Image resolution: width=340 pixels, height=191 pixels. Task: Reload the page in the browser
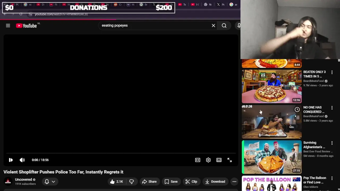21,14
